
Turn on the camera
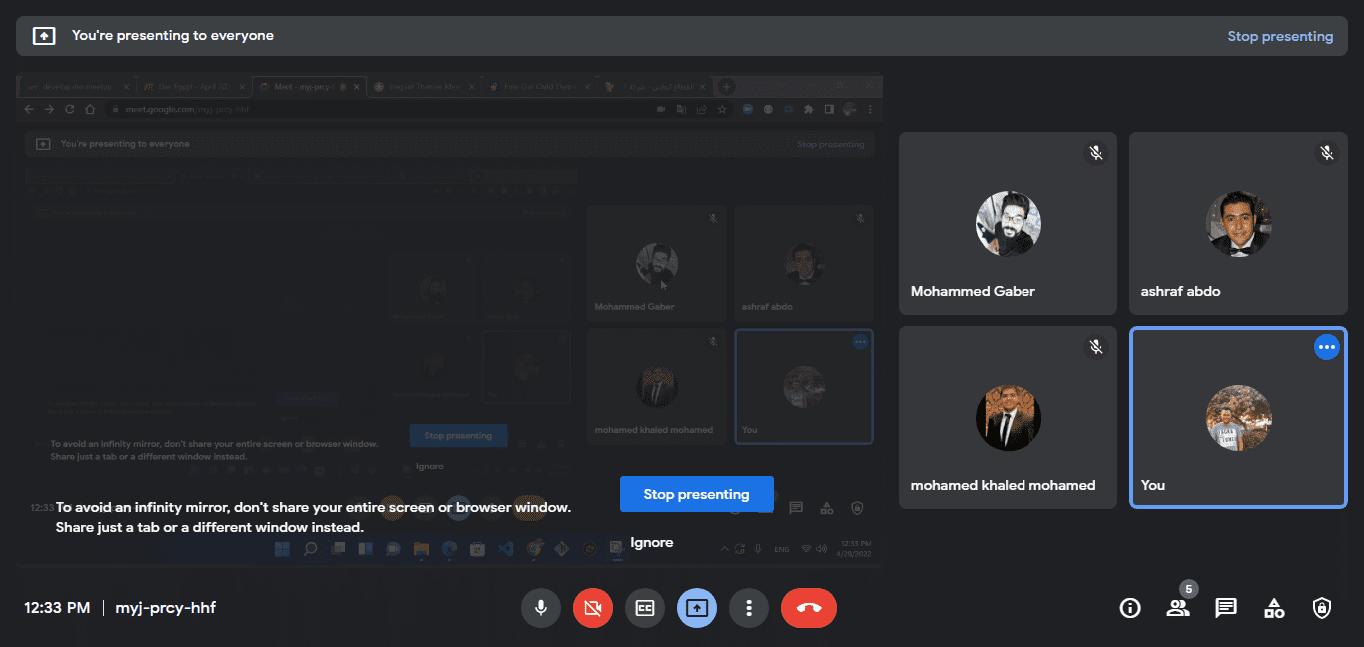pos(592,608)
